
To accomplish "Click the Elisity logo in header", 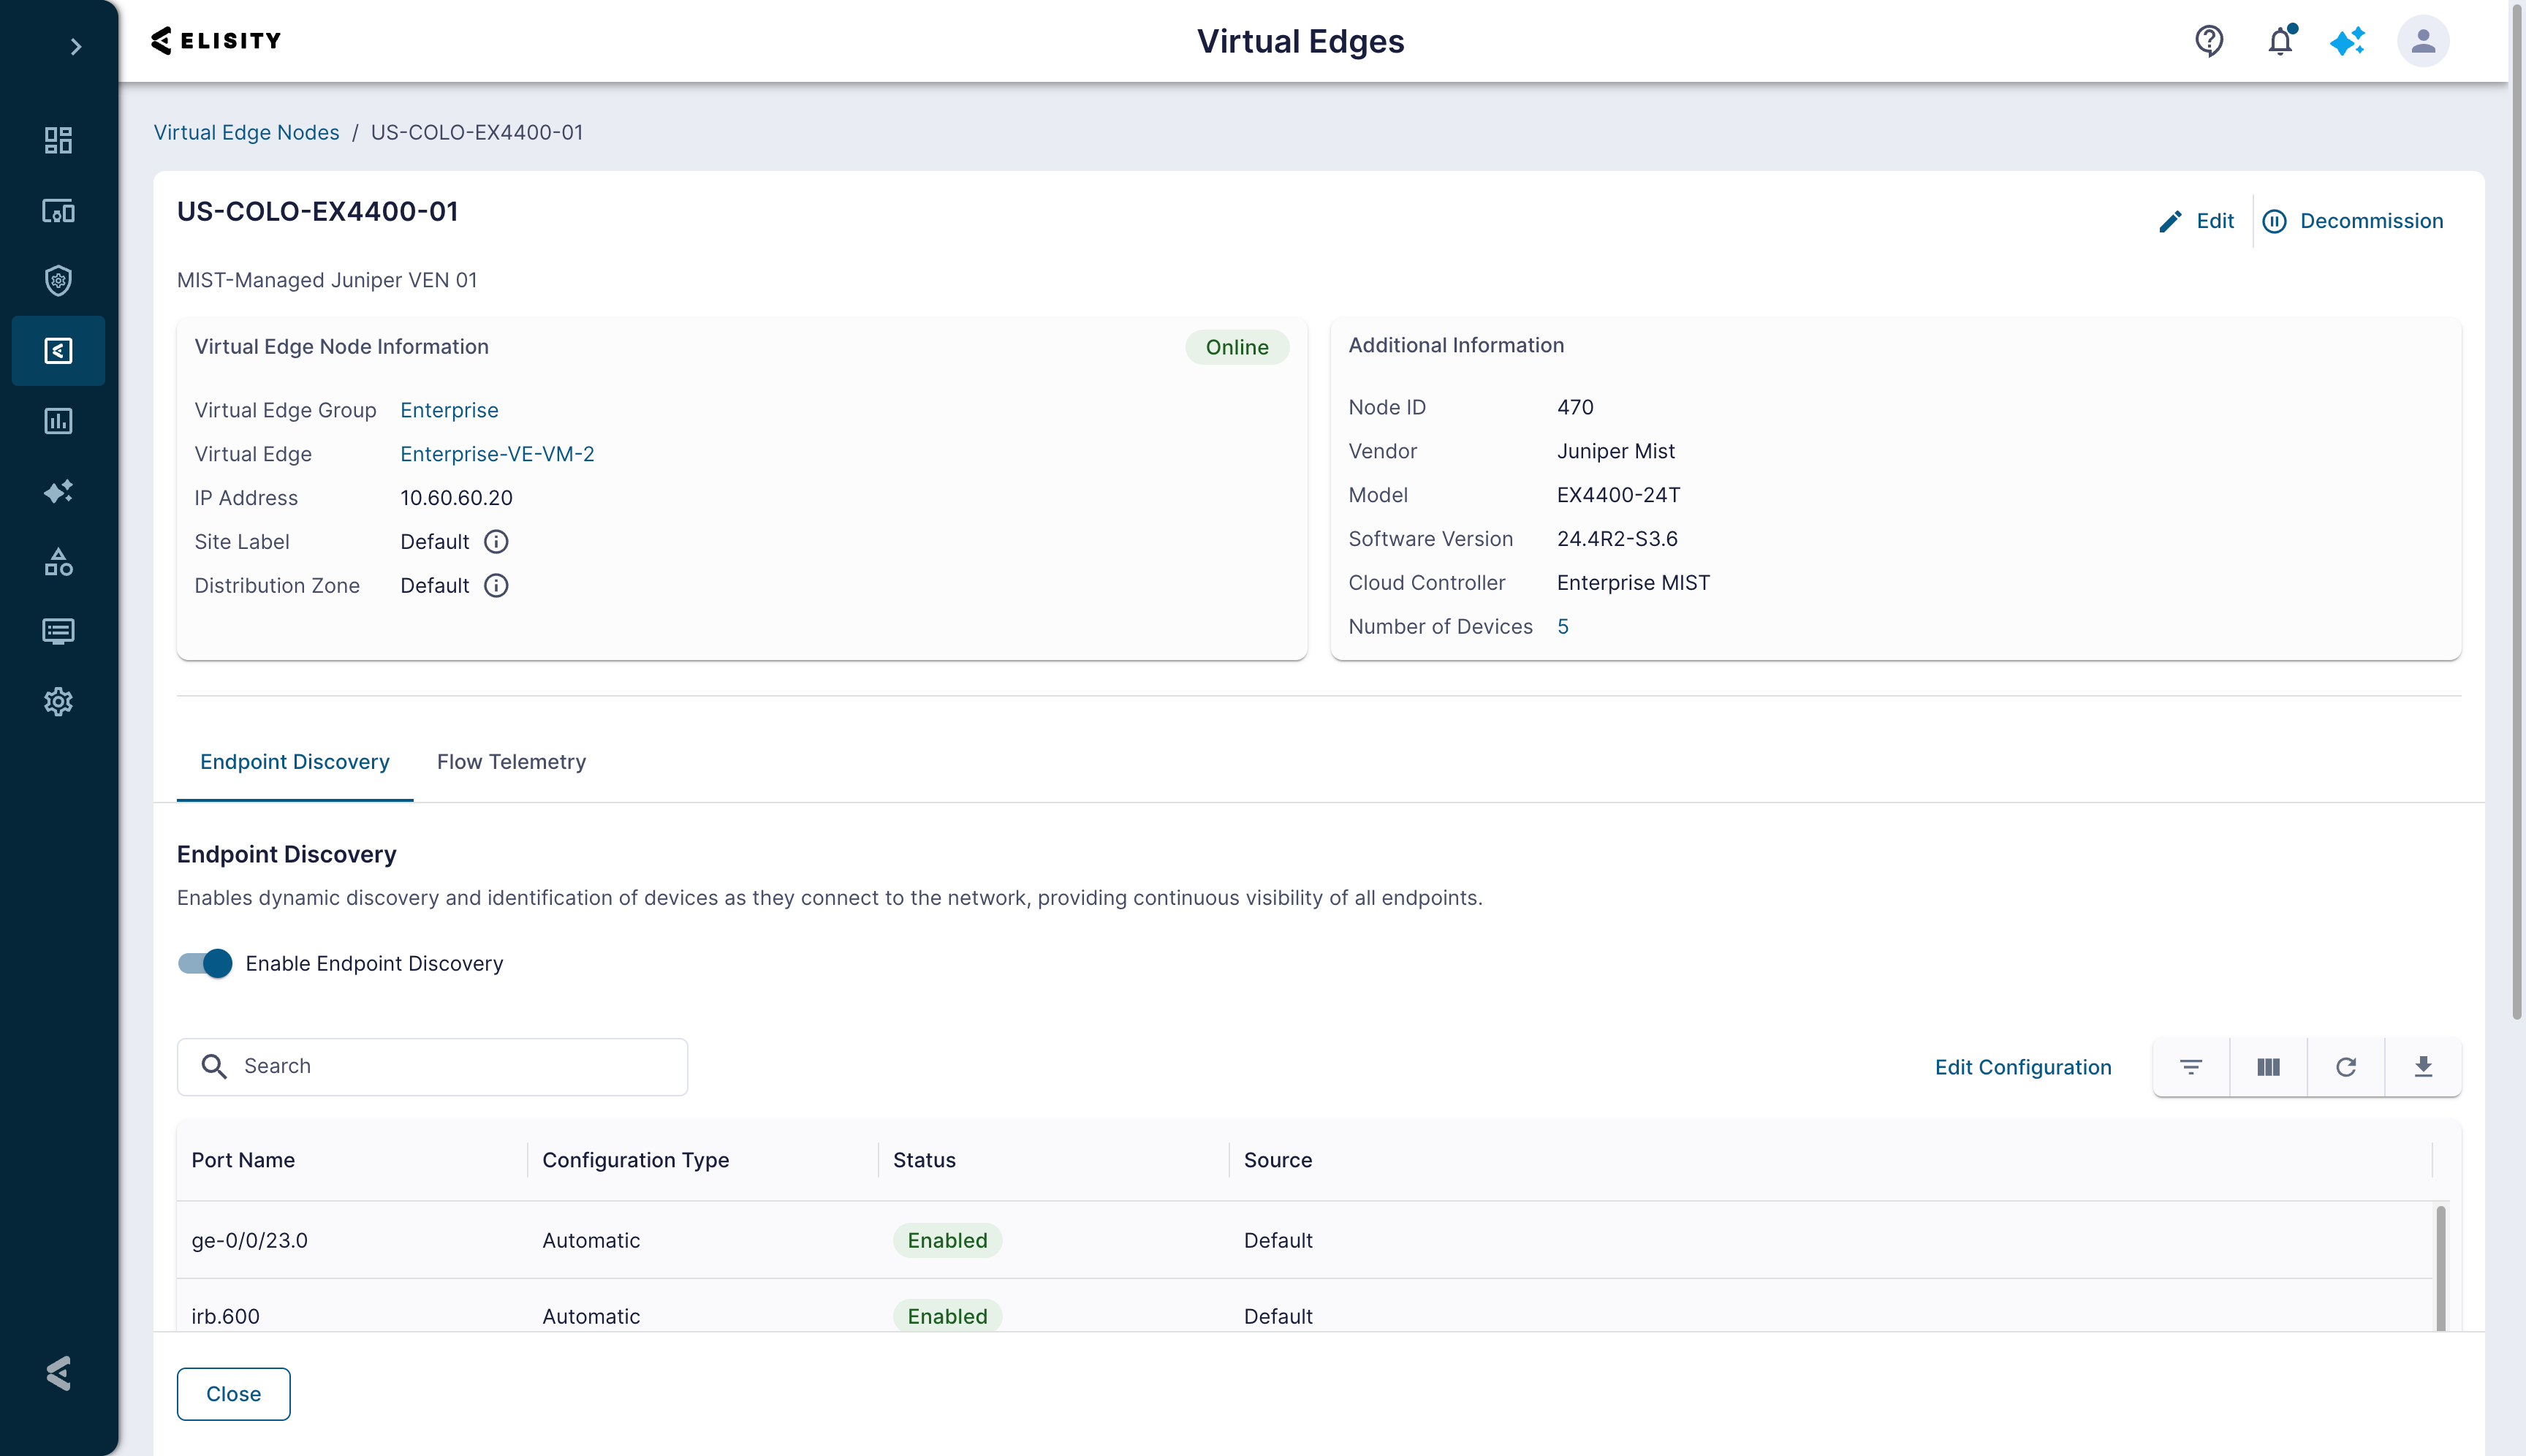I will pyautogui.click(x=216, y=41).
